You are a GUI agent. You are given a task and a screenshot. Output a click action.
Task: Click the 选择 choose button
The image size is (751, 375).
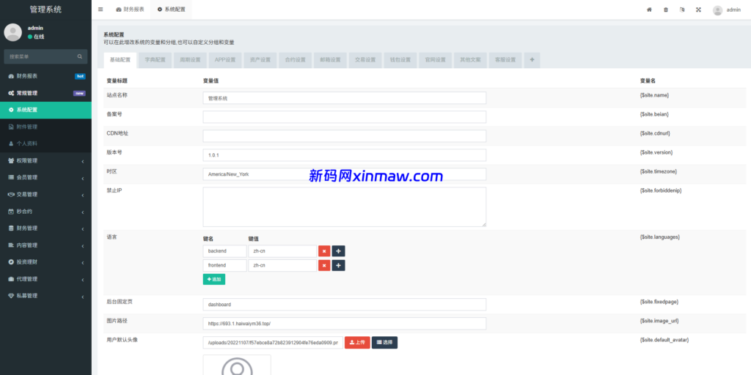(384, 343)
